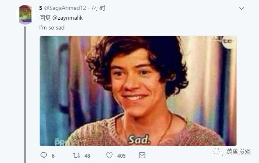
Task: Expand the tweet options chevron
Action: coord(241,9)
